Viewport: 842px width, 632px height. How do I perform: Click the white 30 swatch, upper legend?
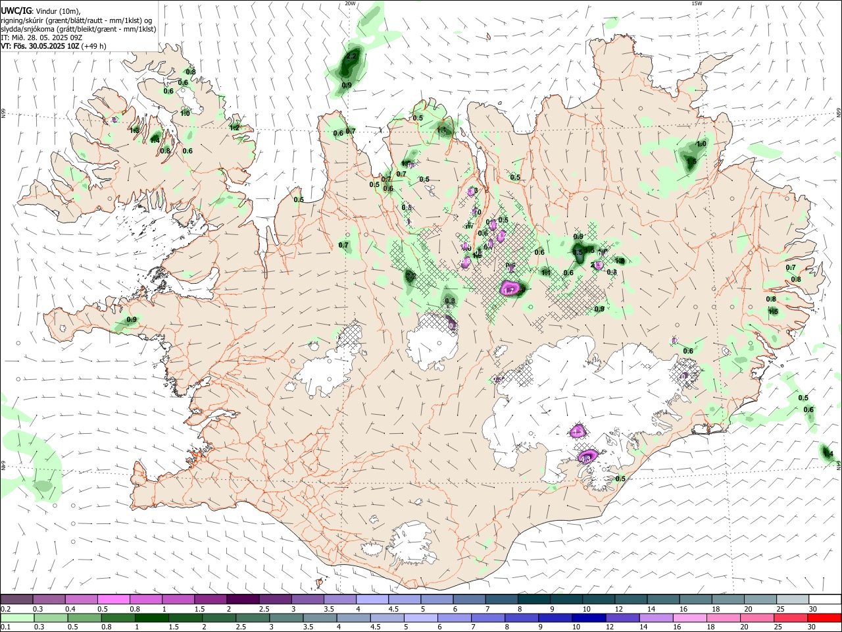825,600
